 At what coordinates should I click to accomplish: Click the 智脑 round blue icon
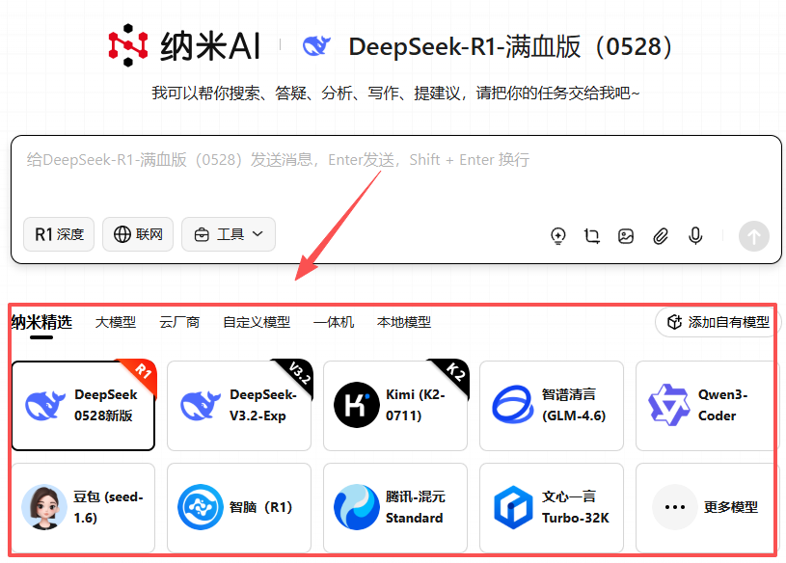pyautogui.click(x=201, y=507)
